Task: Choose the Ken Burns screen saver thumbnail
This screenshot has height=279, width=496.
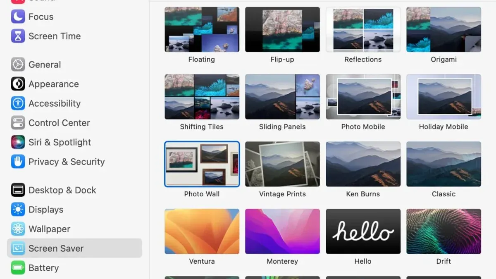Action: 363,164
